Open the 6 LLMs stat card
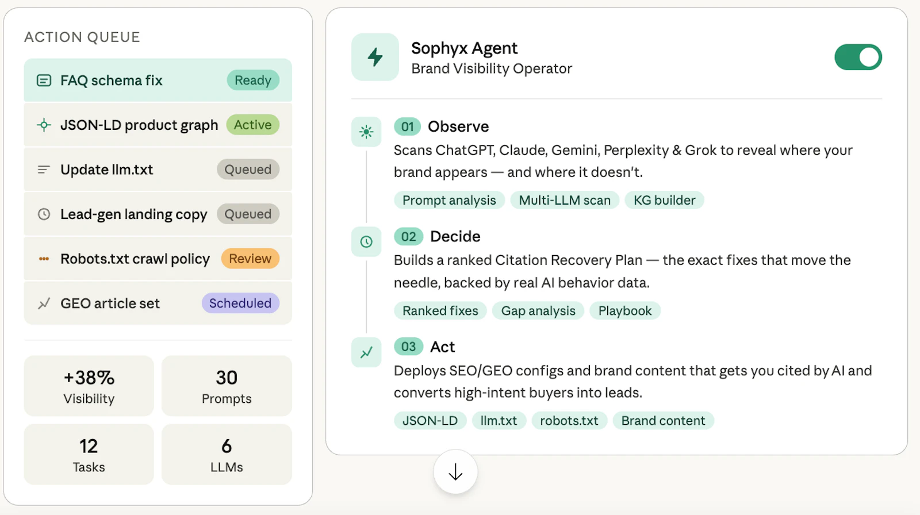 click(227, 454)
